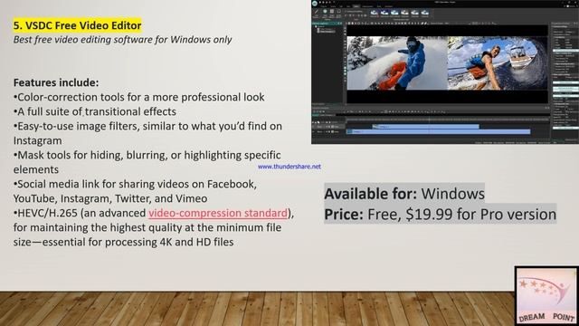
Task: Click the "Features include:" heading
Action: 56,82
